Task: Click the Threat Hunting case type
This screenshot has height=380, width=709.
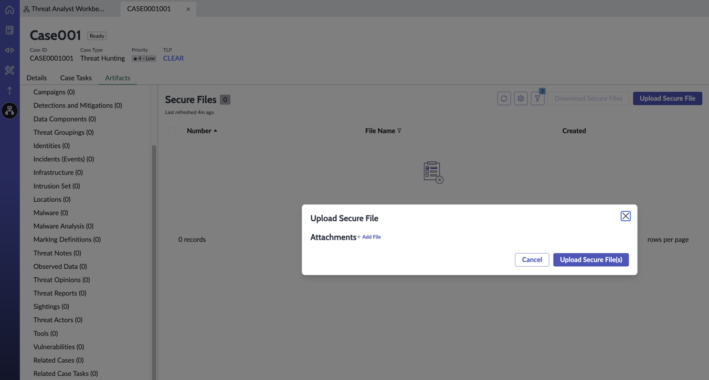Action: (102, 58)
